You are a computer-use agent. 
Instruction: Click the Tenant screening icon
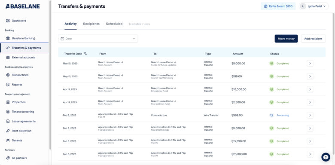coord(8,112)
